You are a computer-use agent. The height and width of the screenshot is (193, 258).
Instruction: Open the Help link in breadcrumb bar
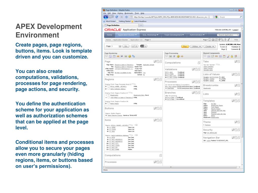click(x=236, y=39)
